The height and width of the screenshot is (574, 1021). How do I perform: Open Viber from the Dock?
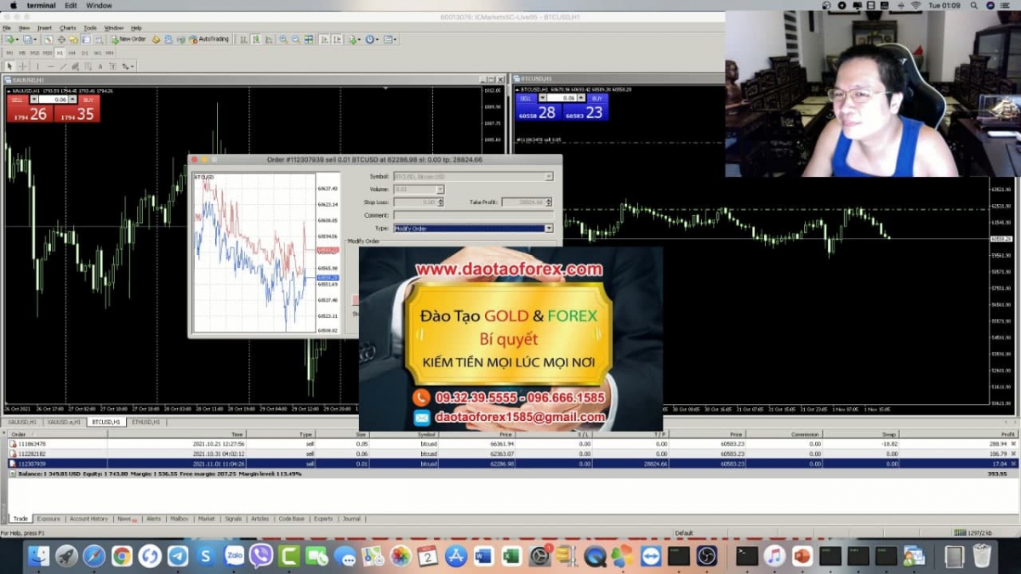(261, 556)
